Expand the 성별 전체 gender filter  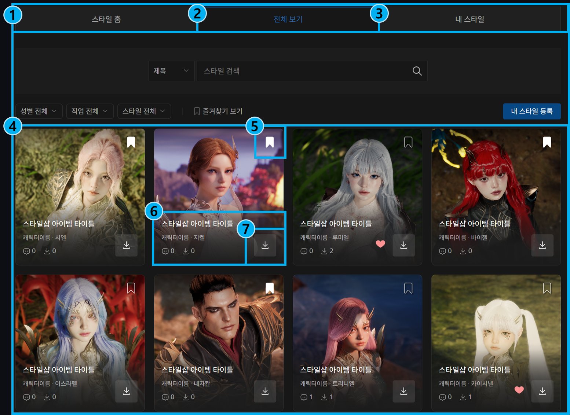pyautogui.click(x=39, y=111)
